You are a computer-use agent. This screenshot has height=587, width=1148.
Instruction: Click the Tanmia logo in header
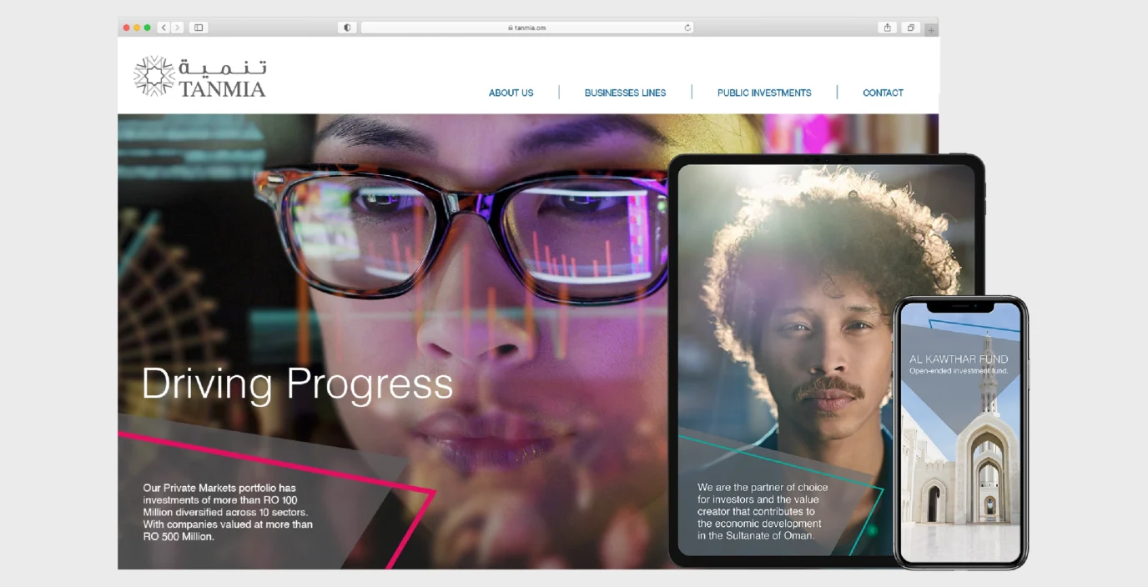click(x=200, y=77)
